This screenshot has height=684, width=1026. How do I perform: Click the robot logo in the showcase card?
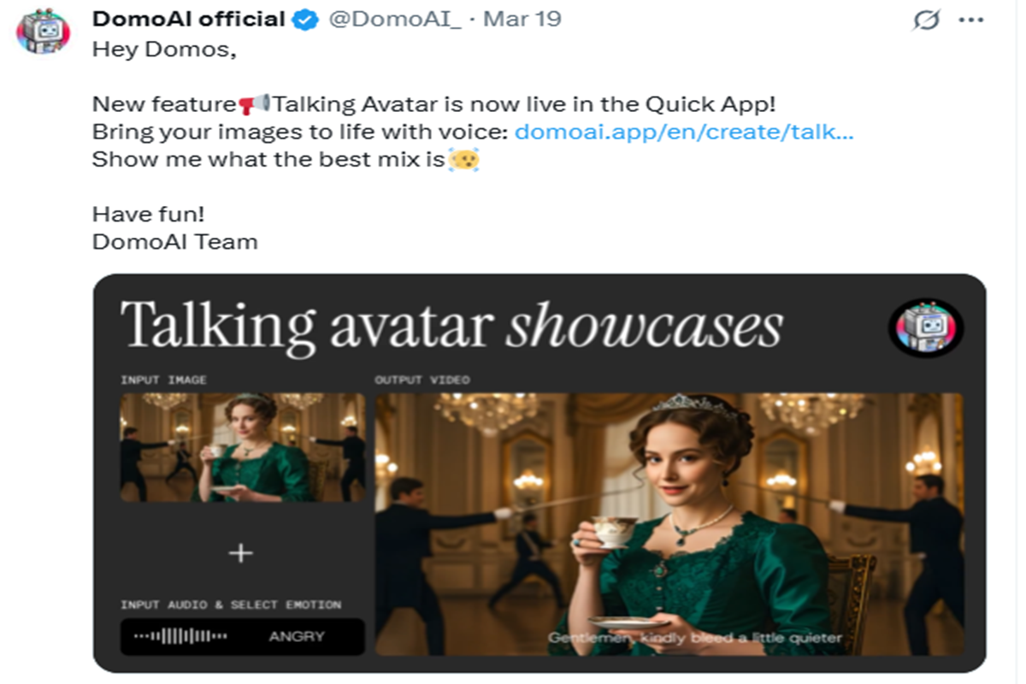[x=926, y=327]
